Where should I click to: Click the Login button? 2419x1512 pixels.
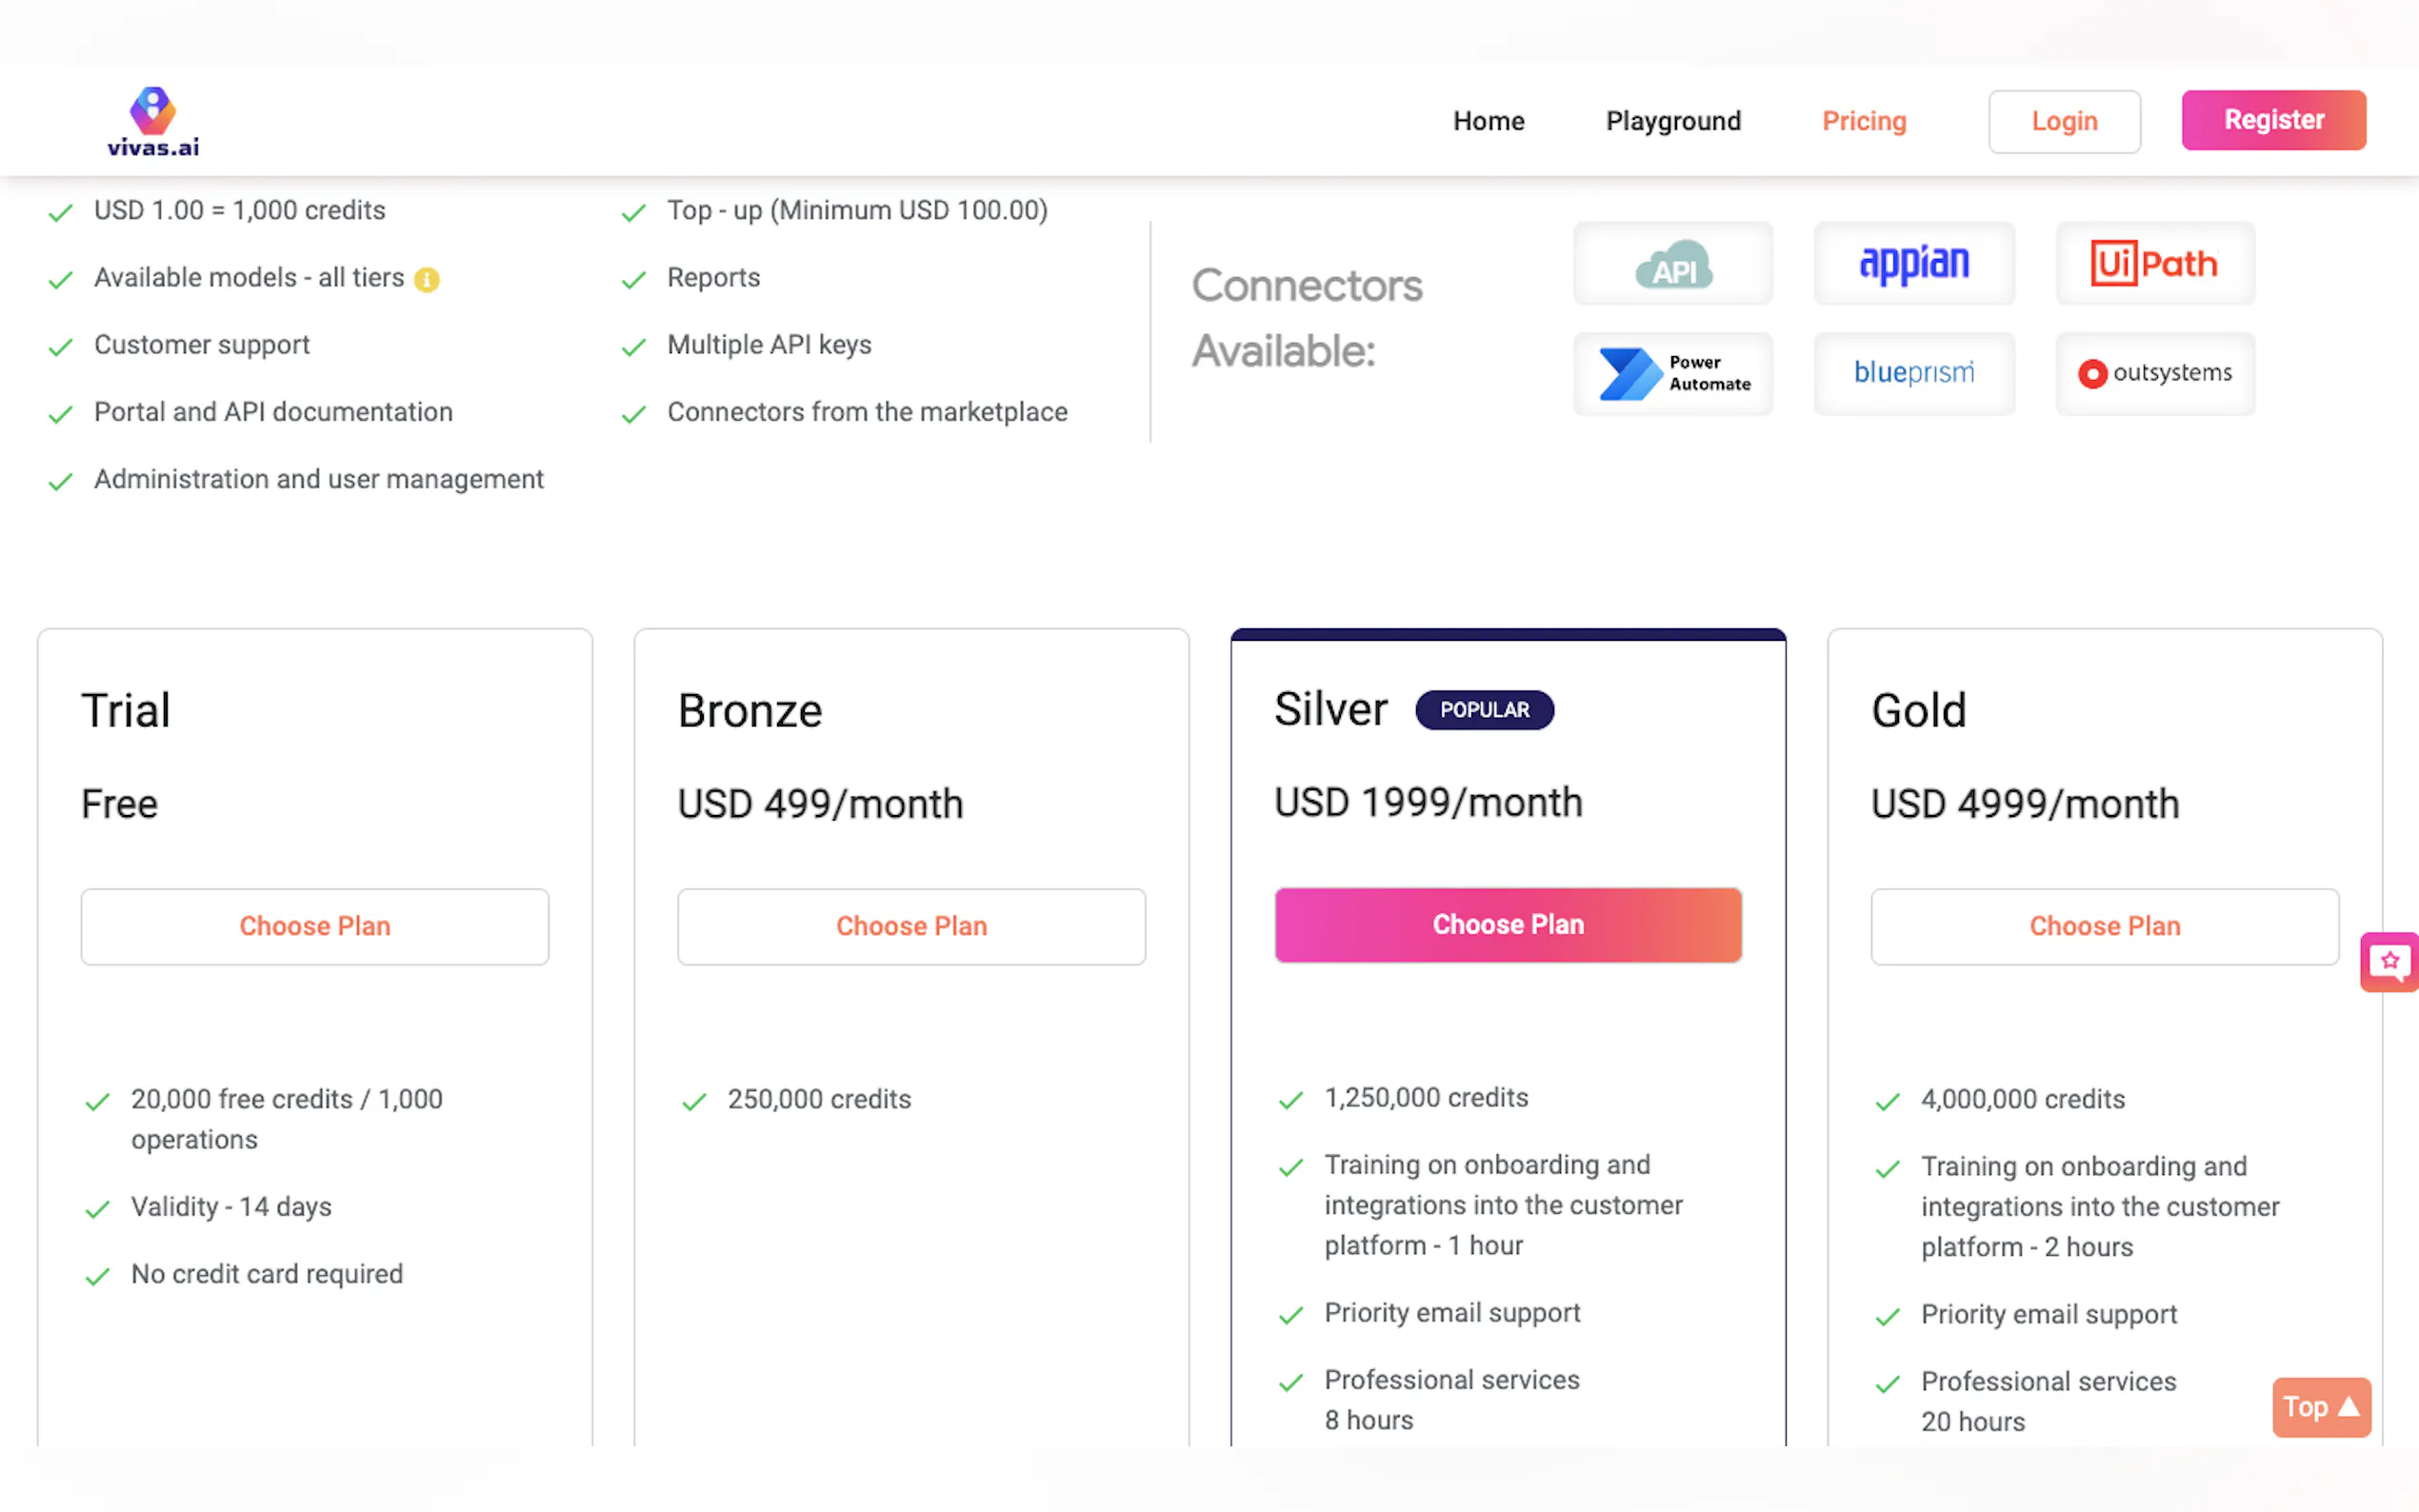pos(2064,121)
